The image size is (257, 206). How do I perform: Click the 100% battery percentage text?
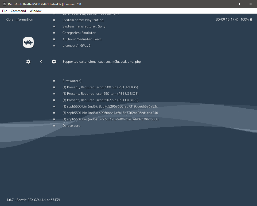pos(244,19)
